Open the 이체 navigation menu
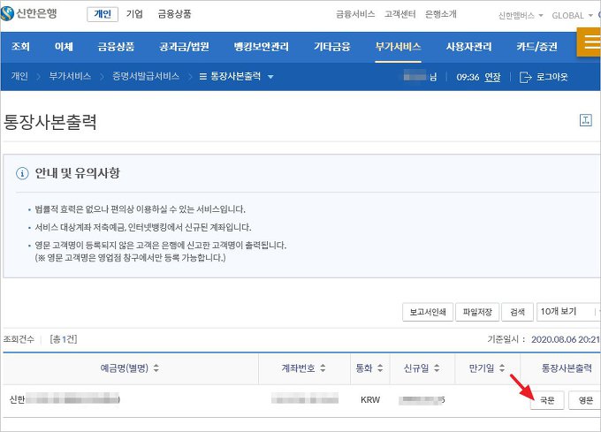This screenshot has width=601, height=432. click(64, 47)
